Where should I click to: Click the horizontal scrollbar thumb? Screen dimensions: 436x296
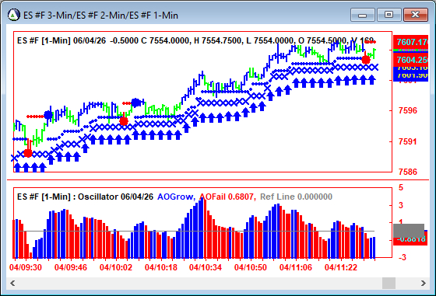point(389,284)
